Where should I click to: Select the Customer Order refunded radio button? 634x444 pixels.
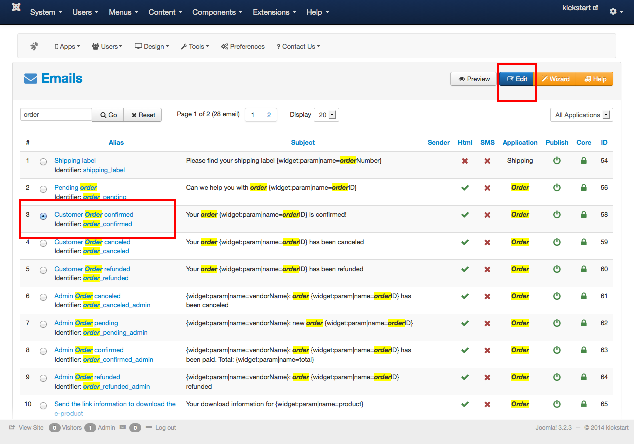coord(43,270)
